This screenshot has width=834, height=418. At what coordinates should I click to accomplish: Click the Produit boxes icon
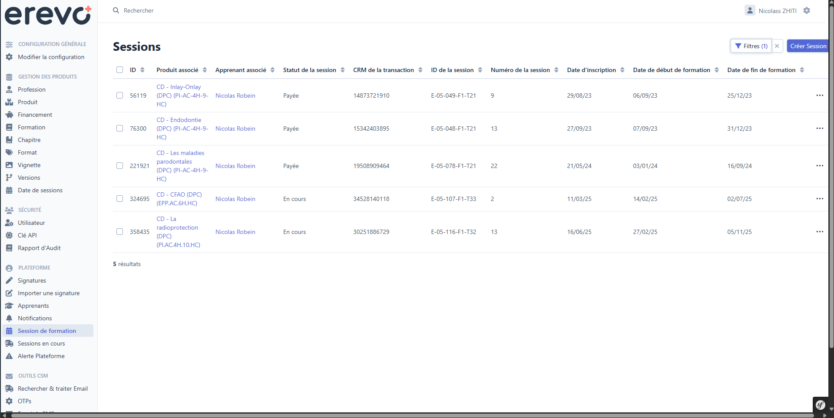(x=9, y=102)
